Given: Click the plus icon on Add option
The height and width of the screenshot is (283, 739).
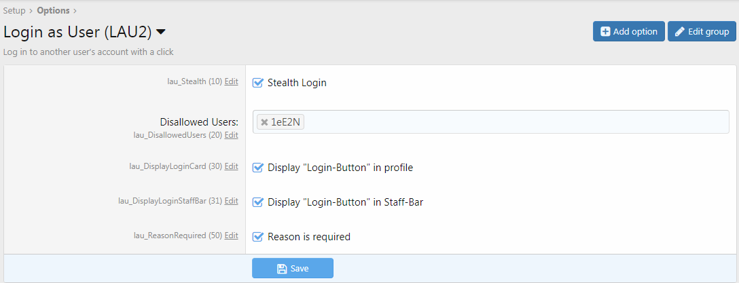Looking at the screenshot, I should pyautogui.click(x=605, y=32).
